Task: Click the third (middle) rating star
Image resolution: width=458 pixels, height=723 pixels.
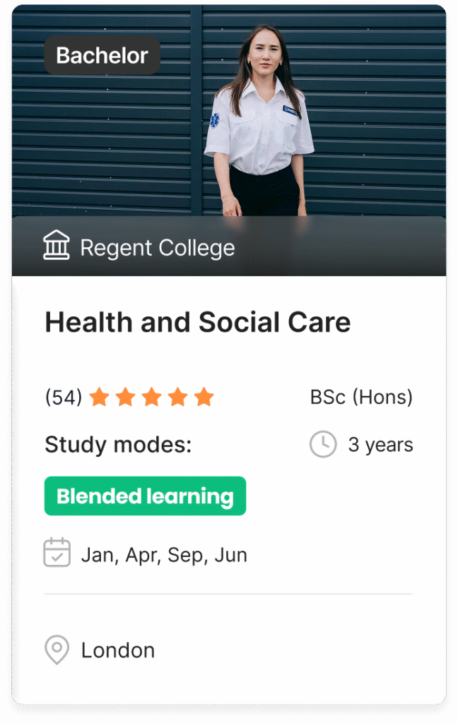Action: [151, 398]
